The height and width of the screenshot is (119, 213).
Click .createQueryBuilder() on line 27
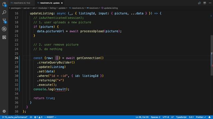coord(56,62)
